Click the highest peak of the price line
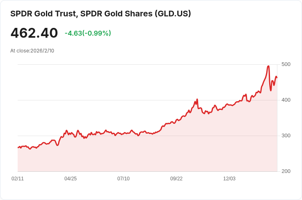 pos(268,66)
